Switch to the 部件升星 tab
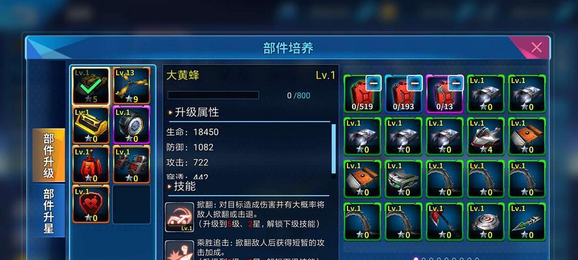This screenshot has width=578, height=260. click(x=49, y=211)
